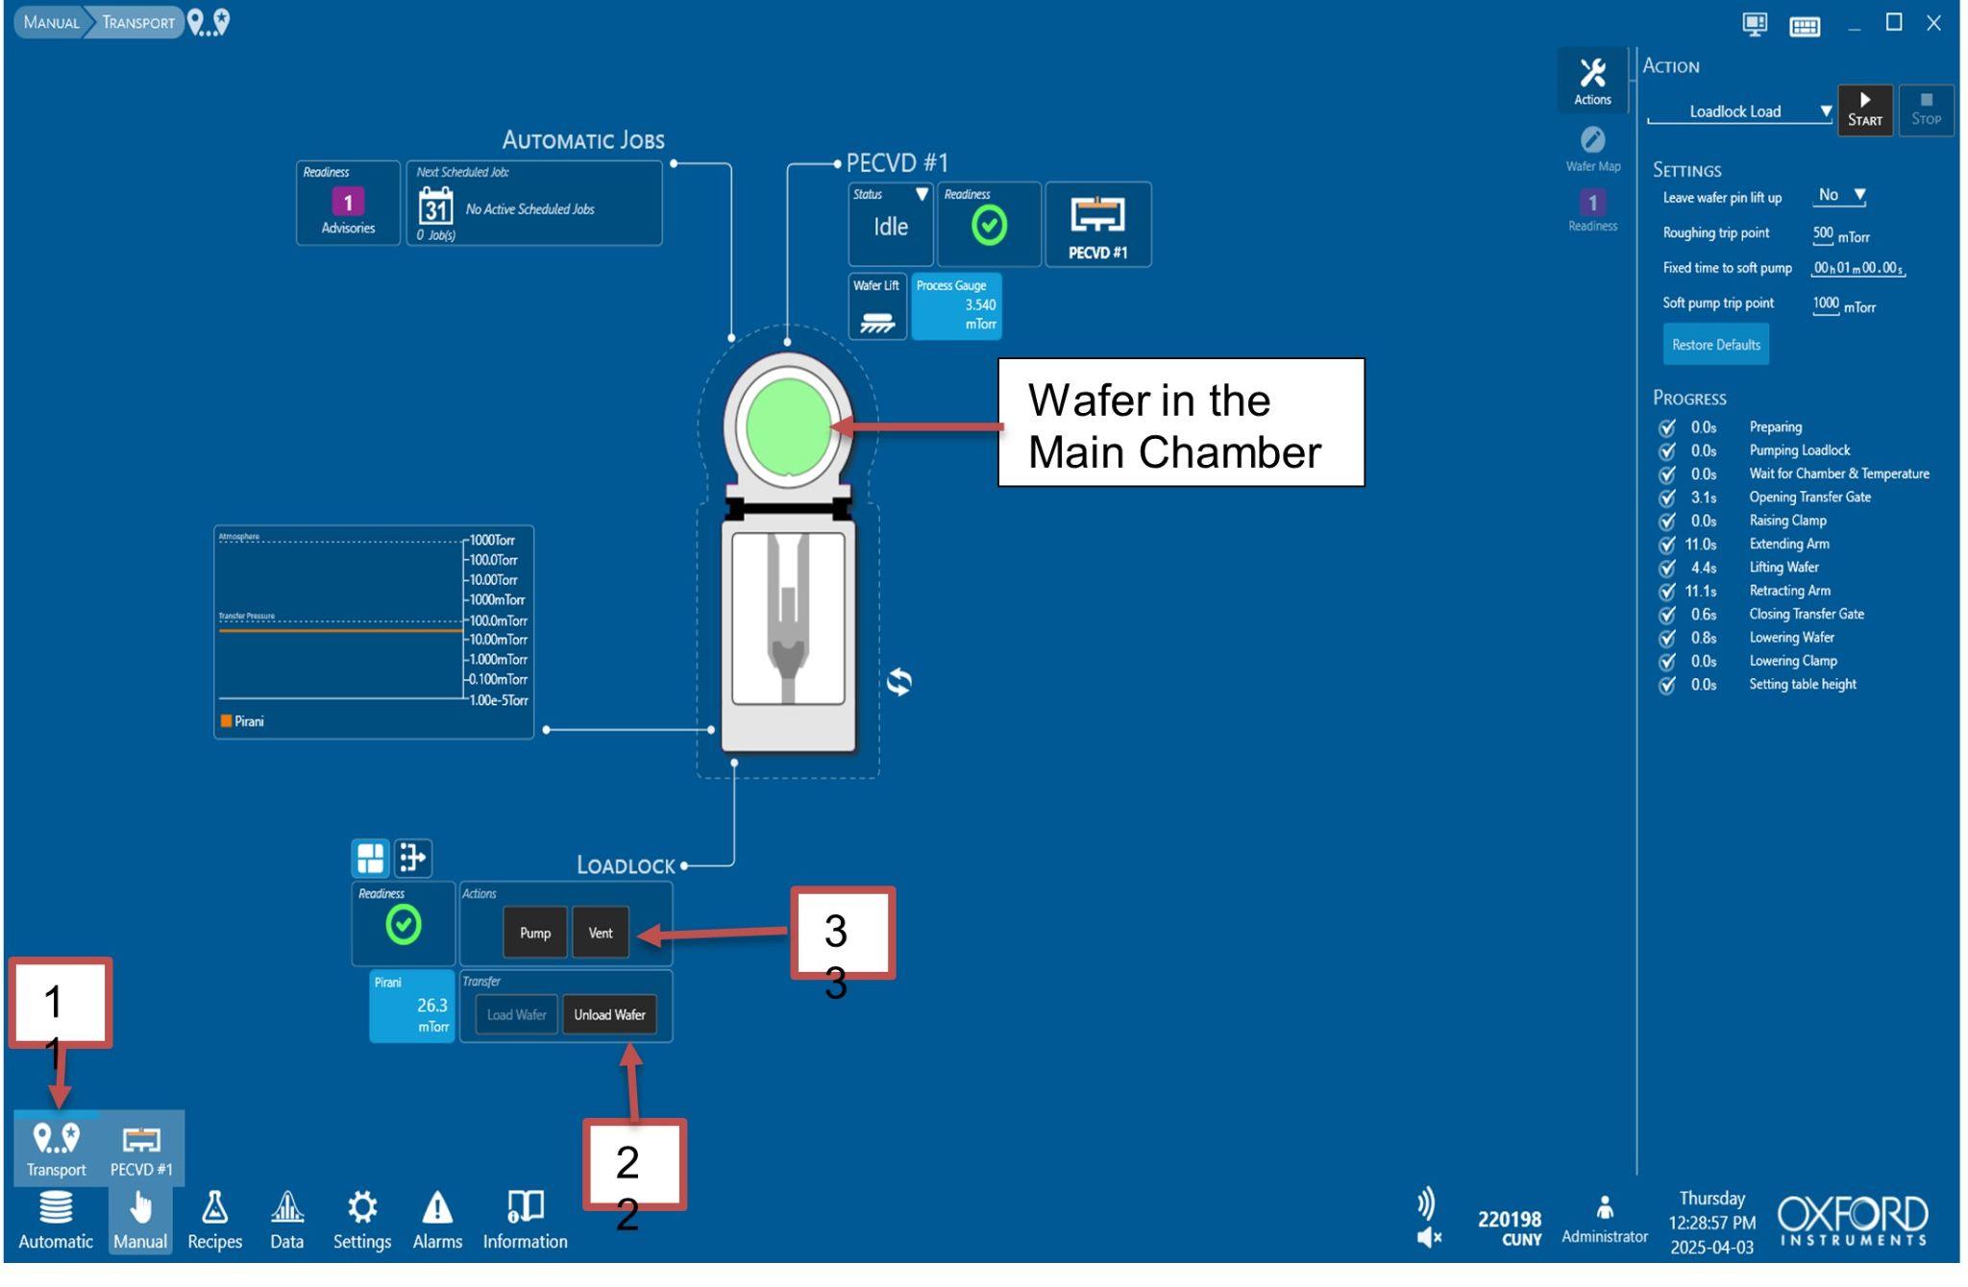Screen dimensions: 1968x1287
Task: Click the Unload Wafer button
Action: [609, 1014]
